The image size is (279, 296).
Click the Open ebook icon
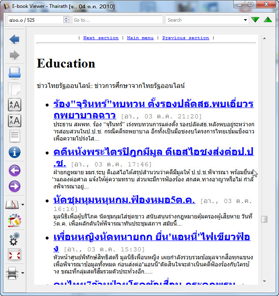14,73
